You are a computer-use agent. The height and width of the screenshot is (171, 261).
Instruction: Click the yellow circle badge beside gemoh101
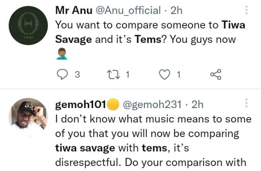[x=113, y=104]
